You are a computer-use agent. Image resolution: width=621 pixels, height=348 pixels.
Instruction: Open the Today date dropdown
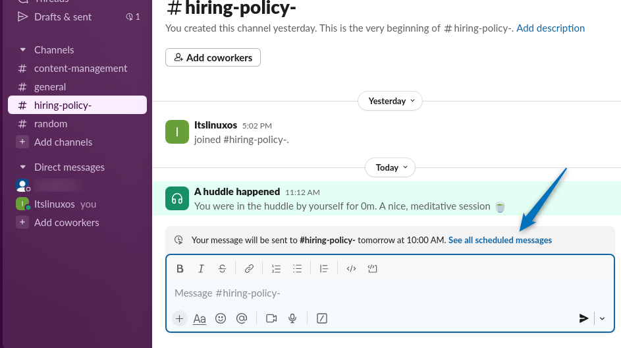[x=391, y=167]
